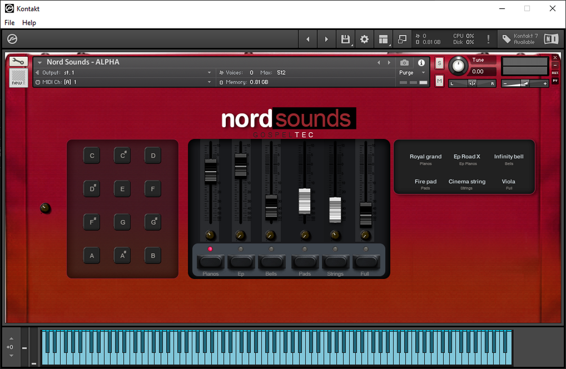The height and width of the screenshot is (369, 566).
Task: Click the NI logo button
Action: click(x=551, y=39)
